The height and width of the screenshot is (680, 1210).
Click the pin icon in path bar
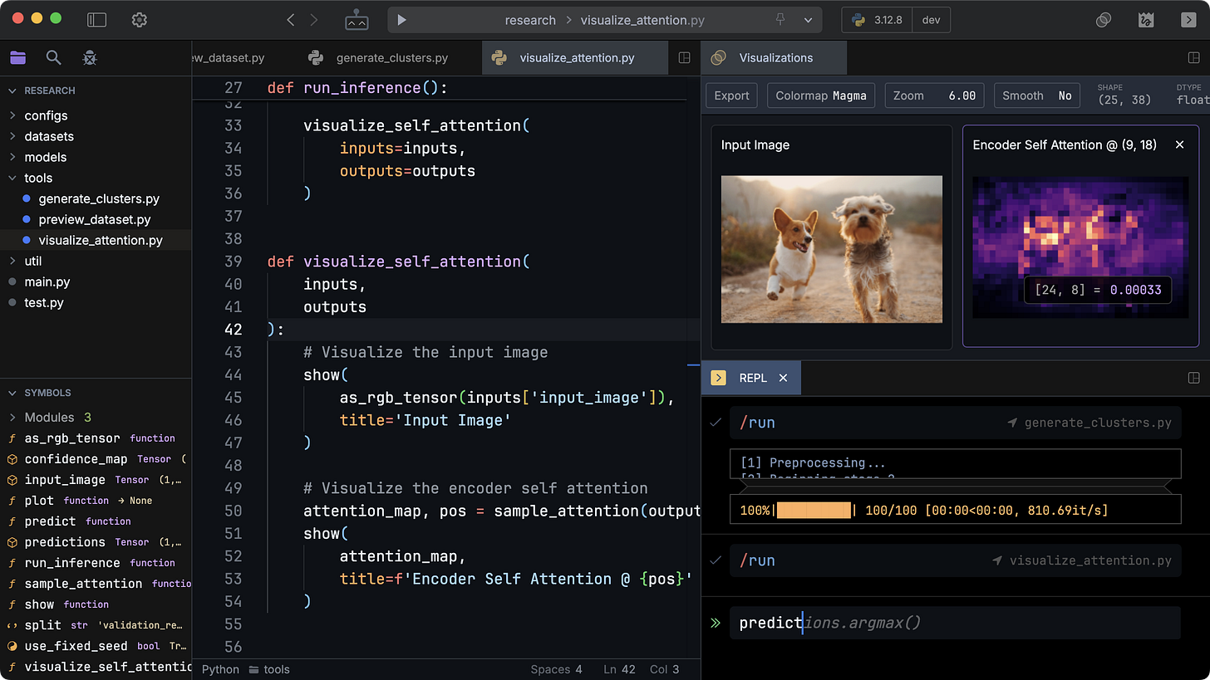(x=780, y=20)
